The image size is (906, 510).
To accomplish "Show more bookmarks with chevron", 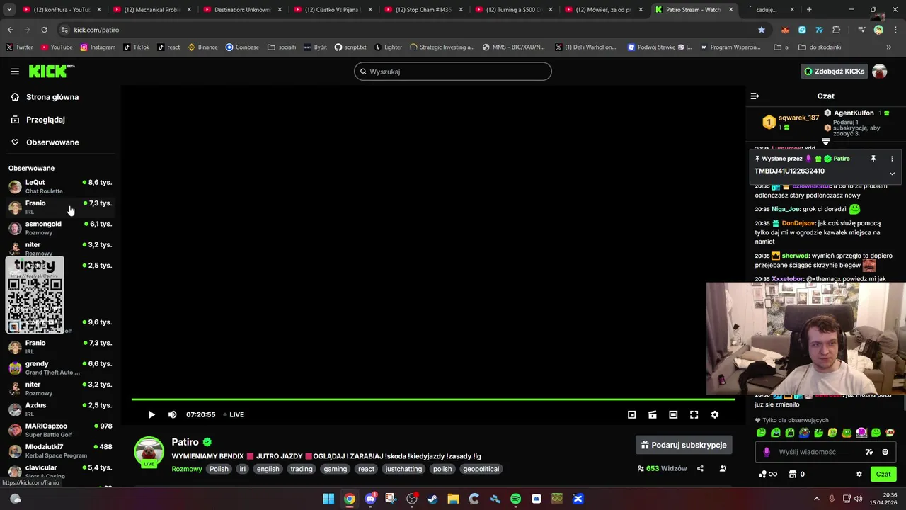I will point(888,47).
